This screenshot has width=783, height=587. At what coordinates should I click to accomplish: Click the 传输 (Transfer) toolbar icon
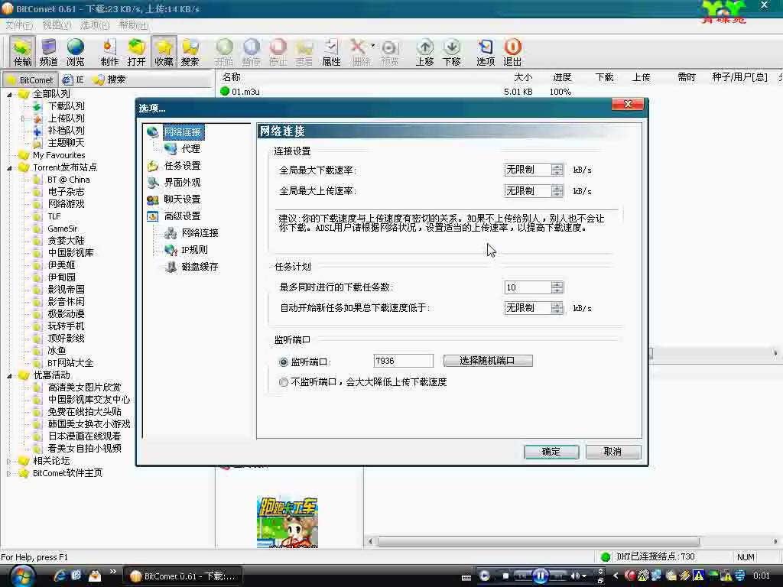[x=22, y=52]
